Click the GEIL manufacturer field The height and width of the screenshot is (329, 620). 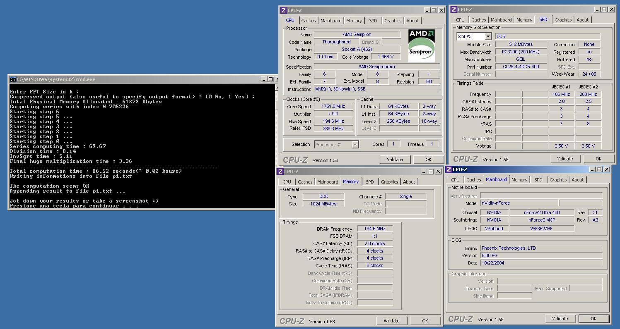pyautogui.click(x=521, y=59)
